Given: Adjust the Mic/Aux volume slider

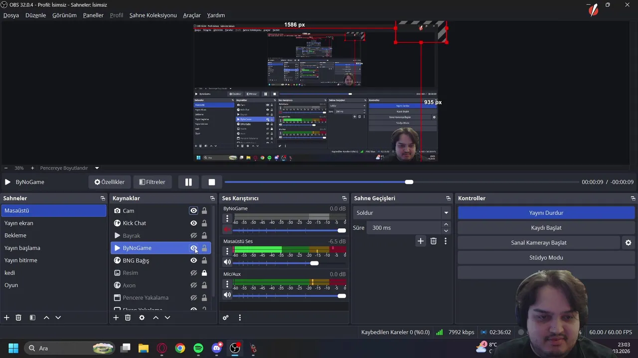Looking at the screenshot, I should (x=290, y=296).
